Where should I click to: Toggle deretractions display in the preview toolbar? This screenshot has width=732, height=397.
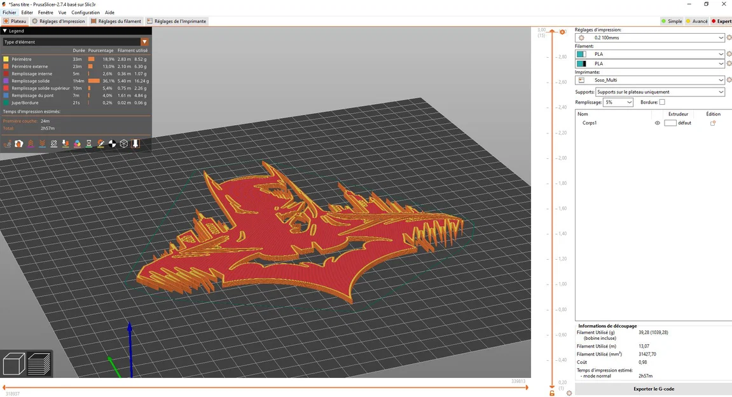pos(42,144)
